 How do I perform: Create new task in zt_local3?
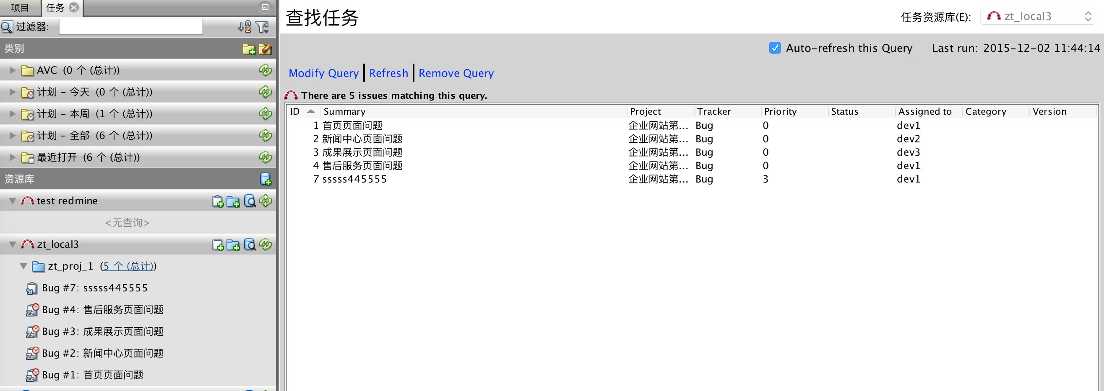click(x=218, y=245)
